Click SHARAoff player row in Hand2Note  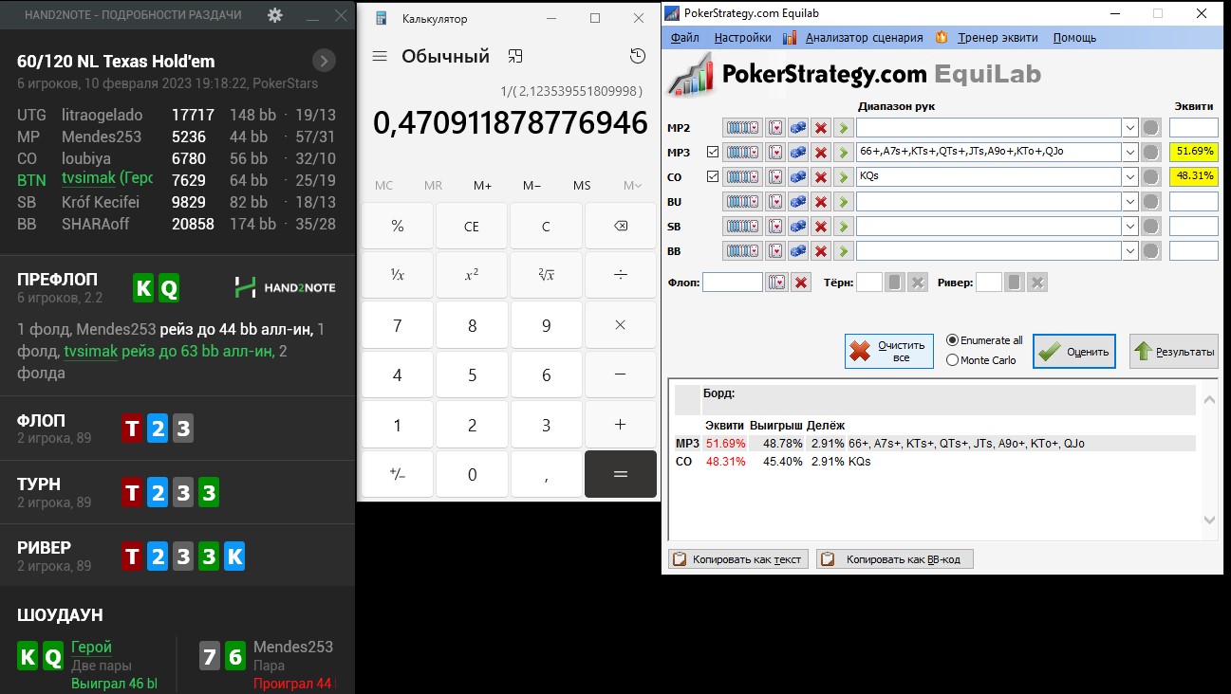click(x=177, y=224)
